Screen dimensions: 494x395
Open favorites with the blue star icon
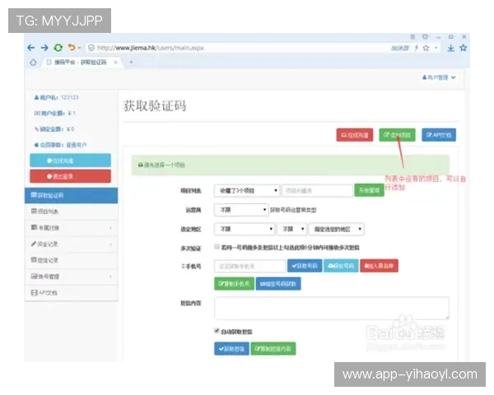[x=463, y=48]
